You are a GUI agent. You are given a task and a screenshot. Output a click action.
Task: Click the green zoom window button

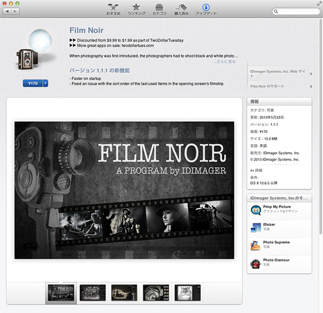(18, 4)
